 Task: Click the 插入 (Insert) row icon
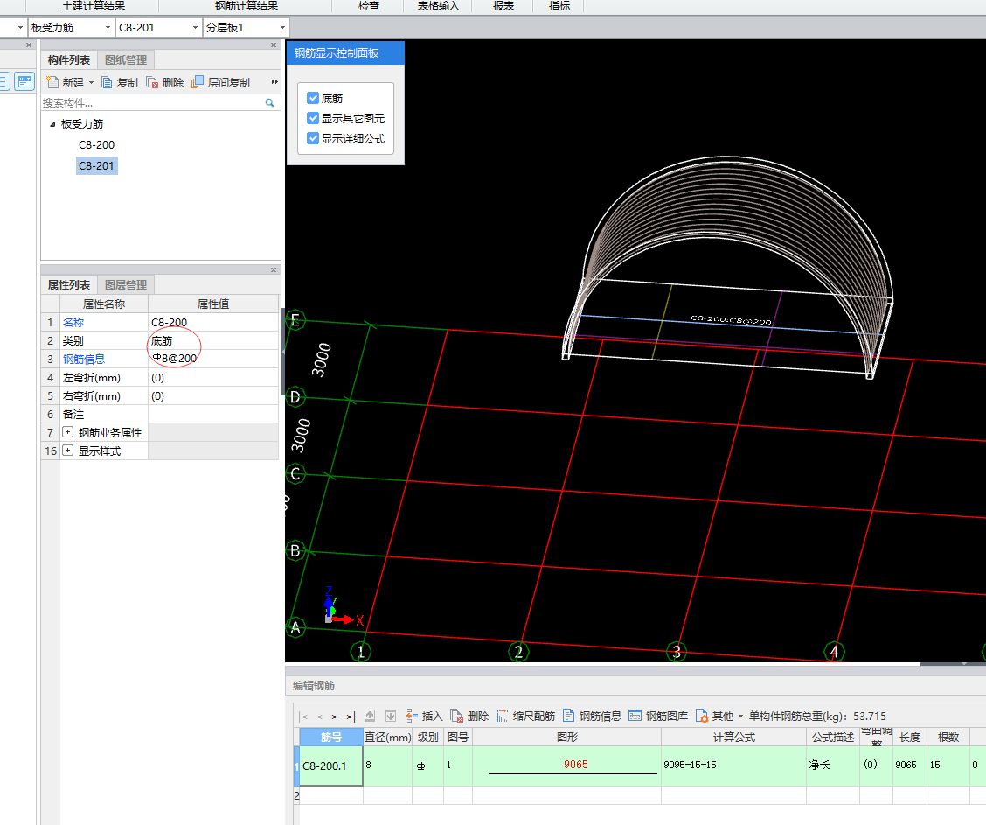412,716
